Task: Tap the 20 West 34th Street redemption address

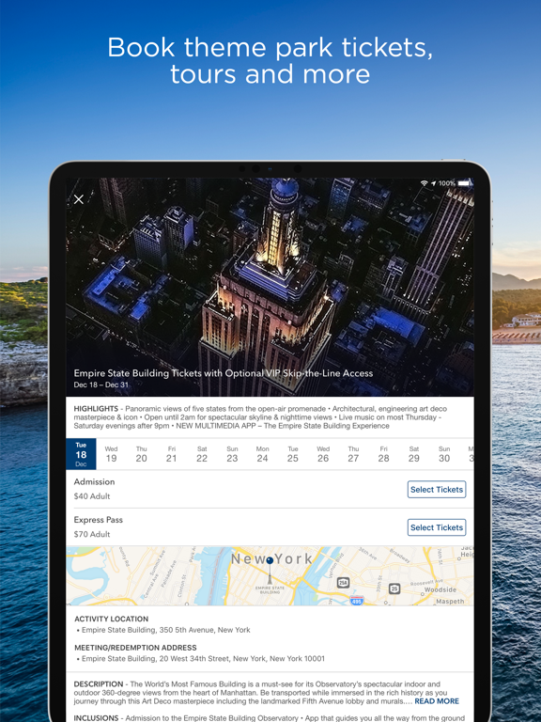Action: click(x=203, y=659)
